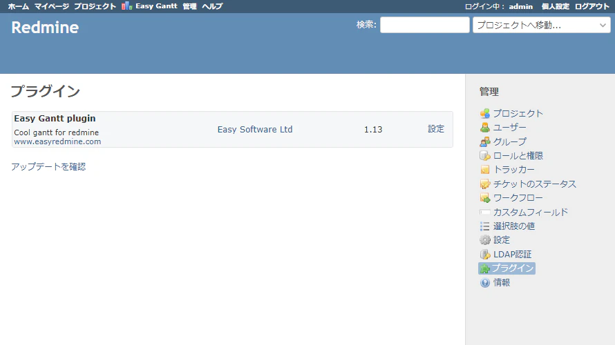Open 選択肢の値 in admin sidebar
Viewport: 615px width, 345px height.
[514, 226]
